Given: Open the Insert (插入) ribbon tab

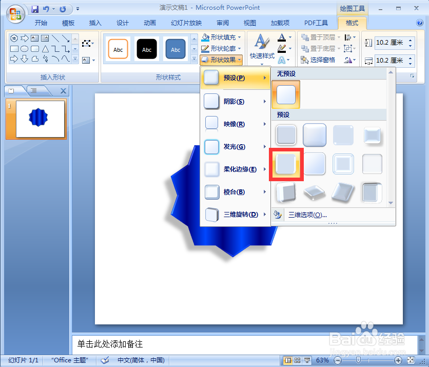Looking at the screenshot, I should 95,23.
